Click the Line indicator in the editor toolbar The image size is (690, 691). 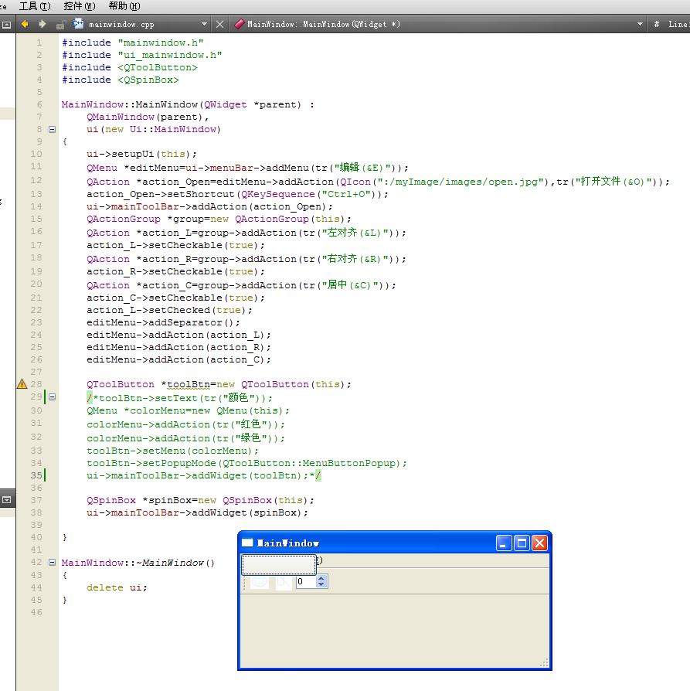point(678,24)
